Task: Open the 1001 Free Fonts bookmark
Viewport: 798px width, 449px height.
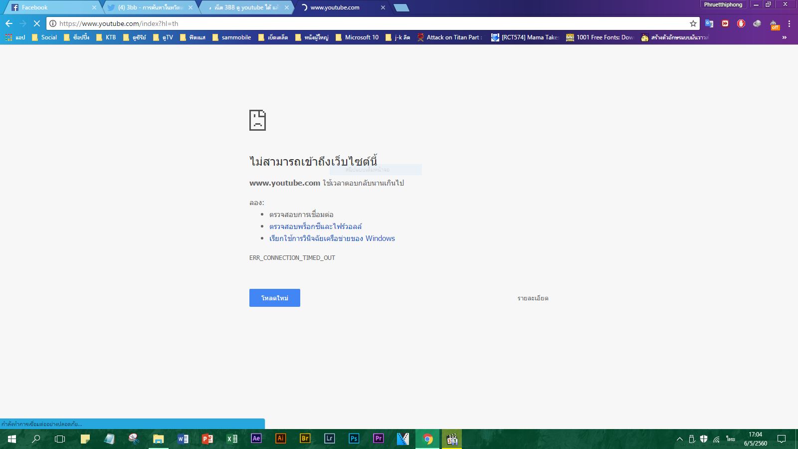Action: (x=600, y=37)
